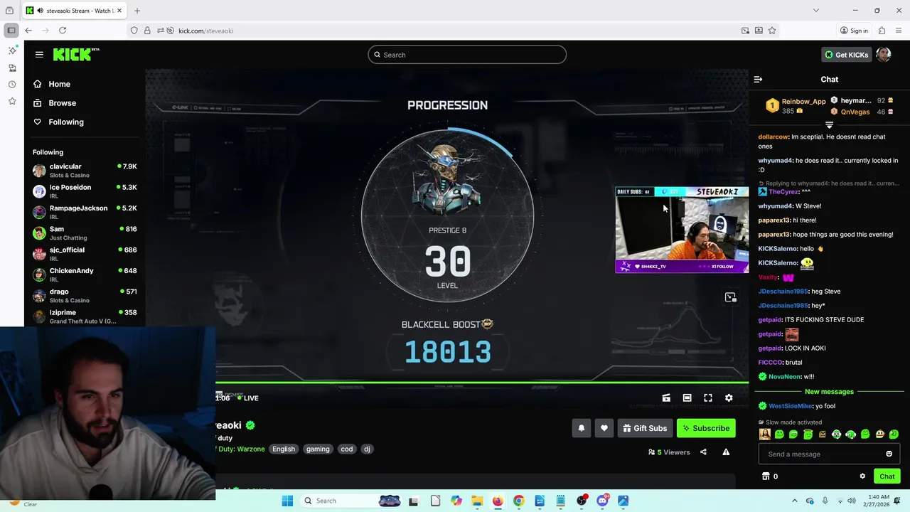
Task: Click in Send a message field
Action: click(x=820, y=454)
